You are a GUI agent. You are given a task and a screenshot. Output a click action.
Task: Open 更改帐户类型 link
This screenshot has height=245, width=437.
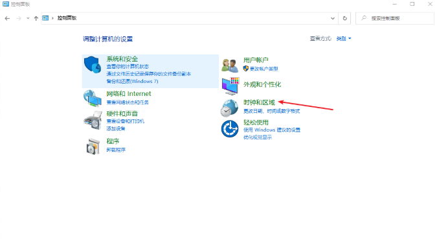tap(264, 69)
